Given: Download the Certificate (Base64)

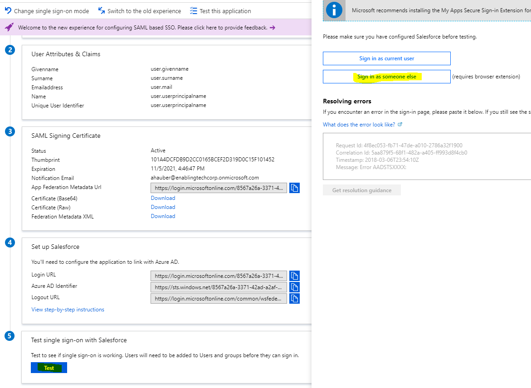Looking at the screenshot, I should click(x=163, y=198).
